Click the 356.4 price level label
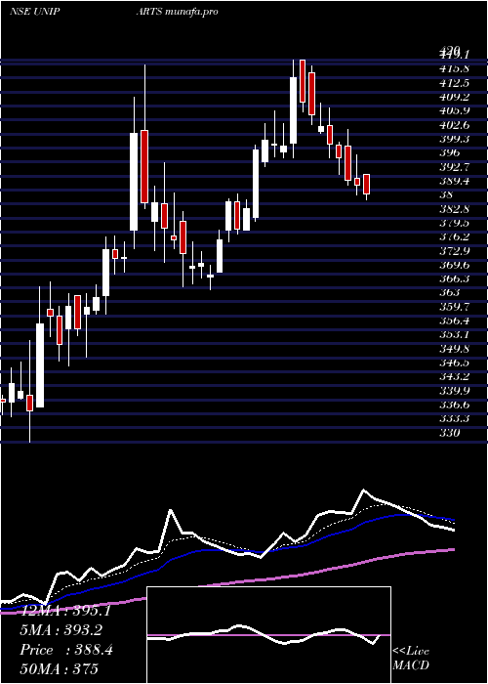Viewport: 488px width, 684px height. [x=453, y=321]
